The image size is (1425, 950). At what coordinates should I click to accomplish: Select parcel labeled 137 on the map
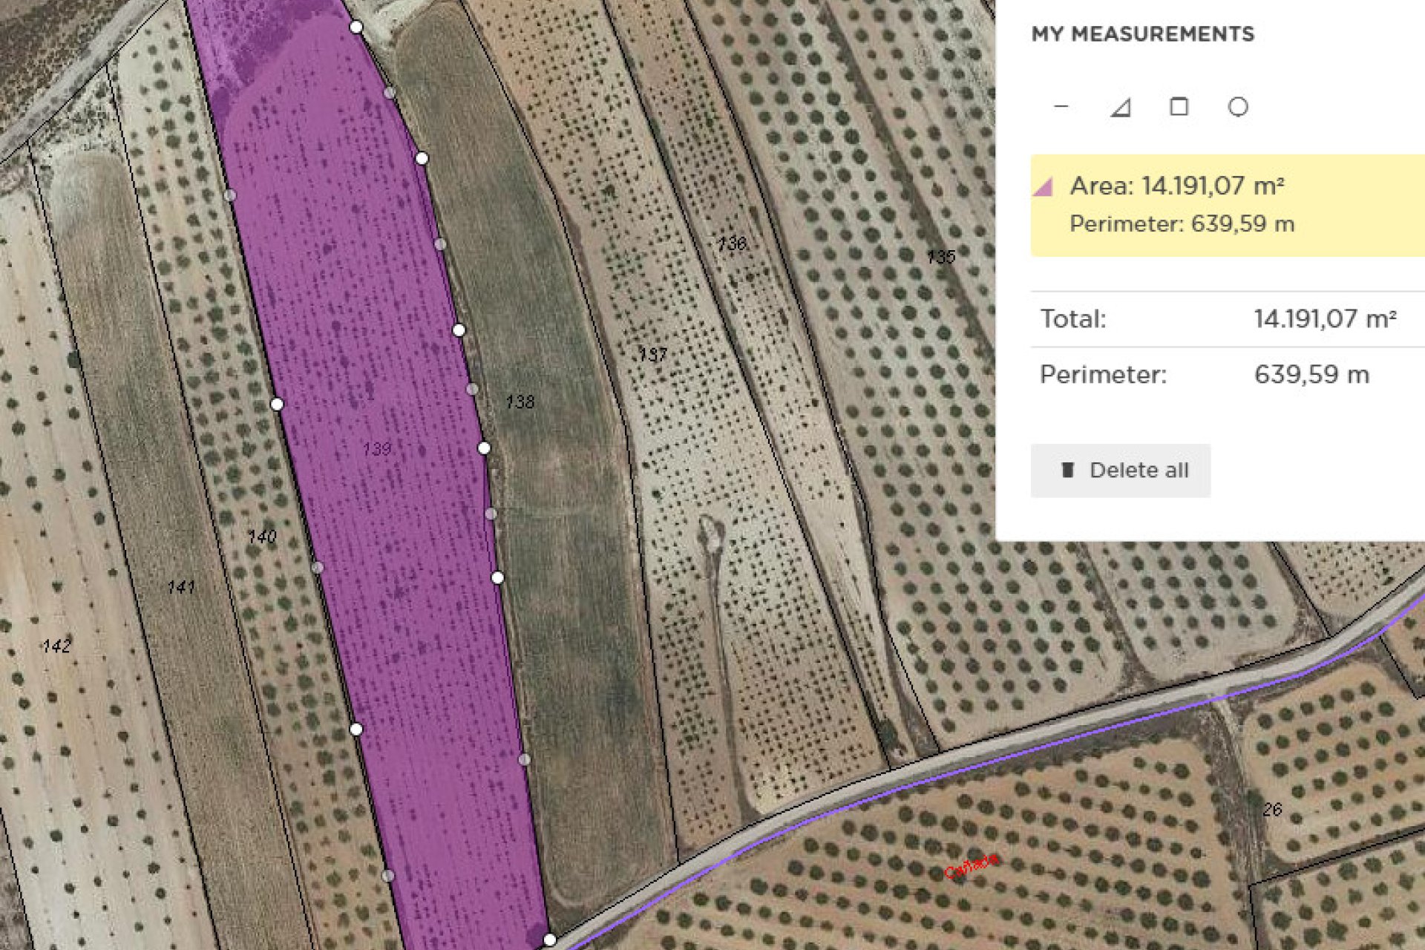652,355
